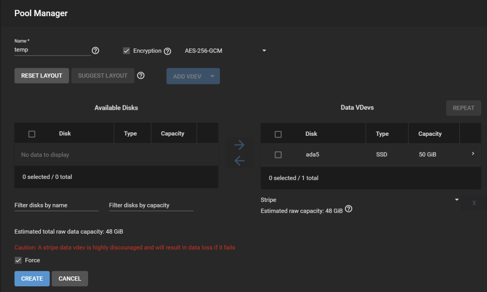The image size is (487, 292).
Task: Show help for estimated raw capacity
Action: (348, 209)
